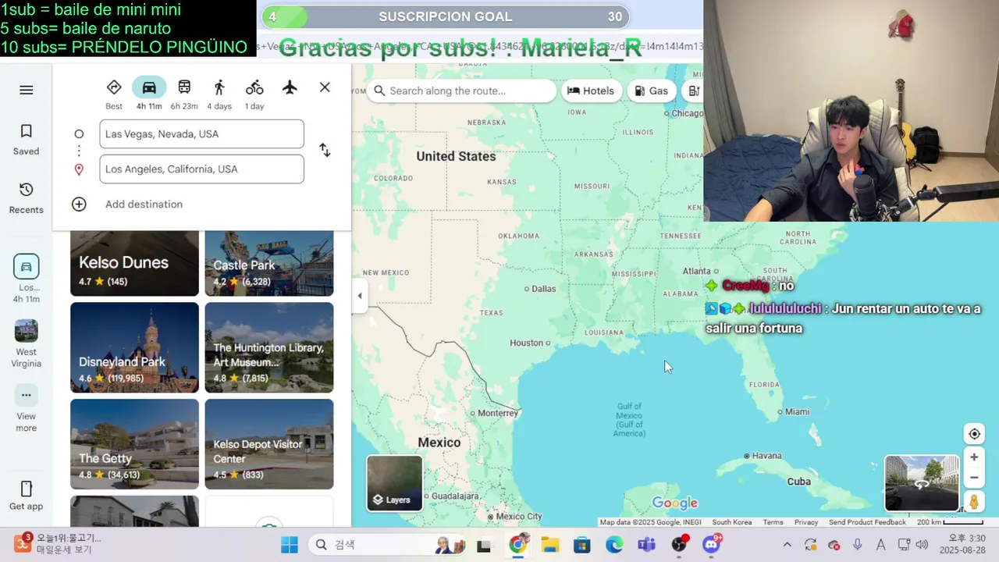Open recent West Virginia shortcut
This screenshot has height=562, width=999.
pos(26,343)
